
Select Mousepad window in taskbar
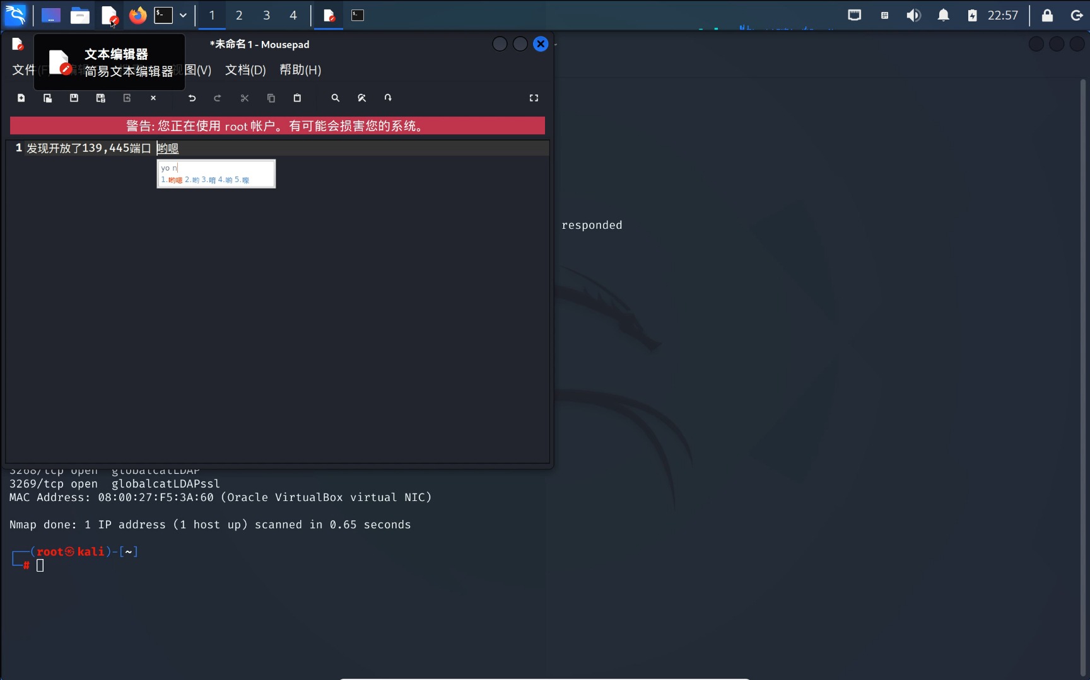click(329, 15)
